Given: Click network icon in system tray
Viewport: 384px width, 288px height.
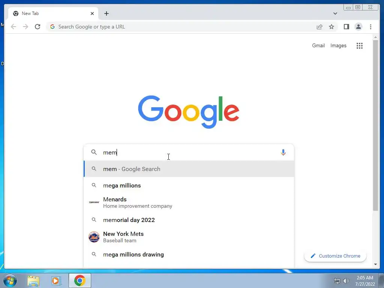Looking at the screenshot, I should [337, 281].
